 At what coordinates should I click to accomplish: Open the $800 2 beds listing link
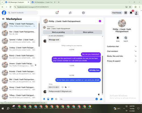[59, 29]
